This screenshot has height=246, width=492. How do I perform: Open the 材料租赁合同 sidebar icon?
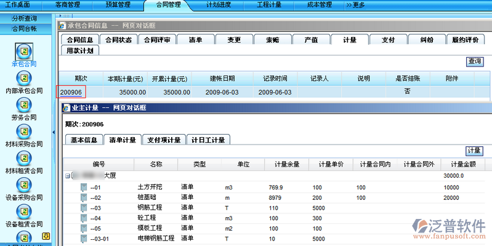[x=24, y=158]
